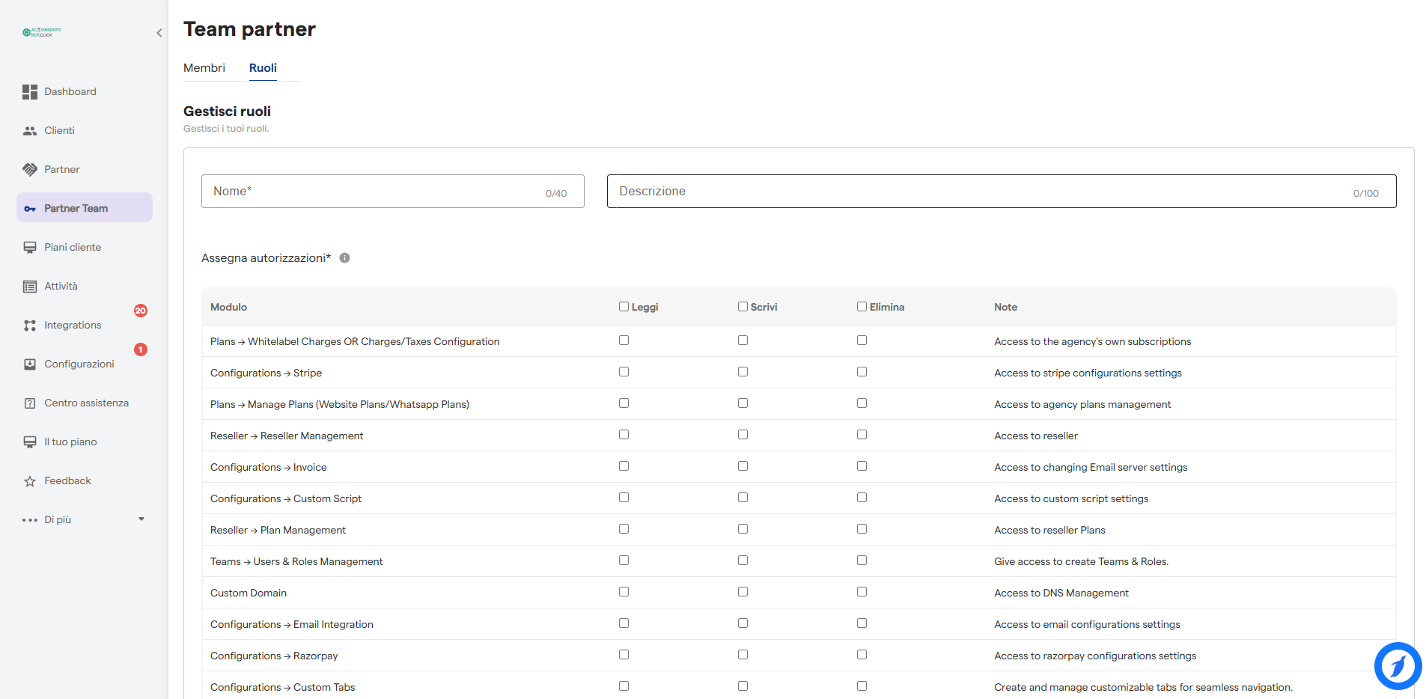The width and height of the screenshot is (1426, 699).
Task: Click the Dashboard icon in sidebar
Action: [30, 92]
